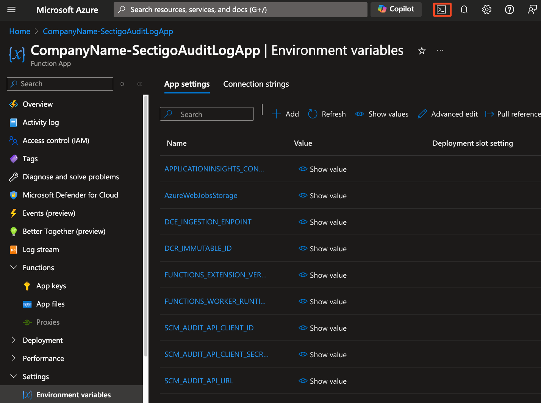Show value for APPLICATIONINSIGHTS_CON...

click(x=323, y=169)
